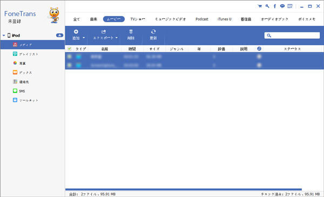Click the FoneTrans logo text
The image size is (324, 197).
pos(20,14)
